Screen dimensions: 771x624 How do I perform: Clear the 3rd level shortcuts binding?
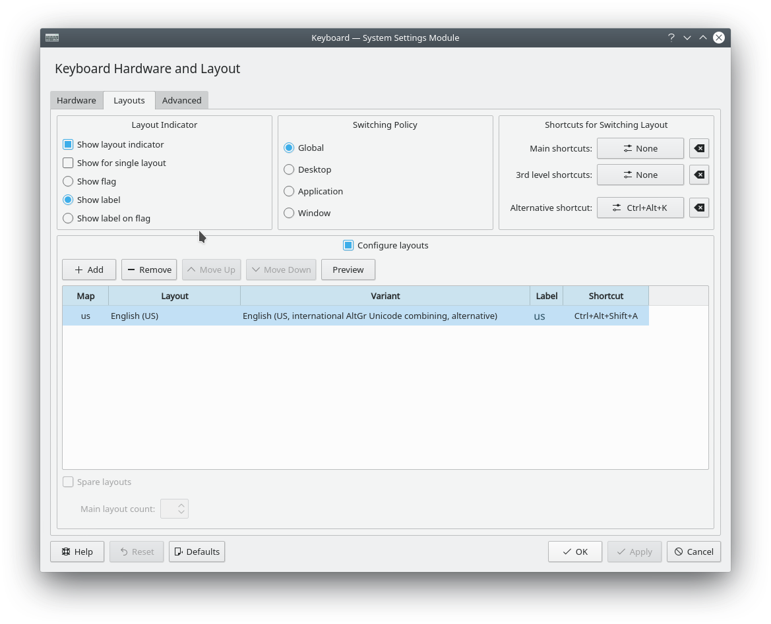(x=699, y=175)
